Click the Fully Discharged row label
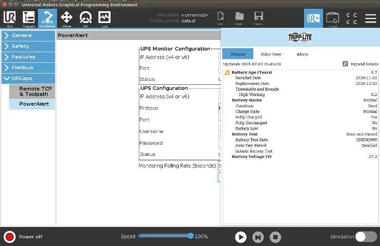Viewport: 380px width, 246px height. tap(251, 123)
